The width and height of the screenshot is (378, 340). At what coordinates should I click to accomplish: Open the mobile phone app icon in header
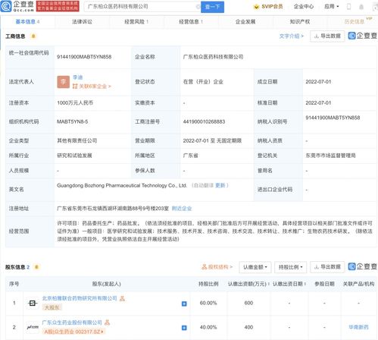[x=348, y=7]
